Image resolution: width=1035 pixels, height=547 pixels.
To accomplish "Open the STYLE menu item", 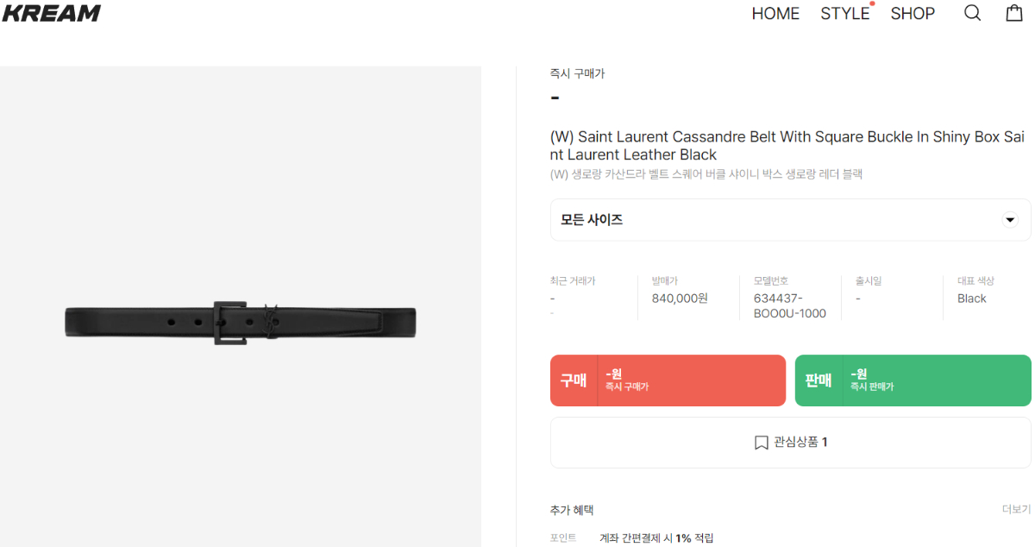I will click(844, 14).
